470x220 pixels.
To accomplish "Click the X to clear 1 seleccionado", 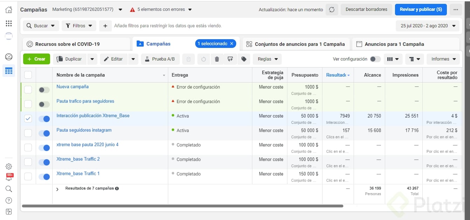I will coord(231,44).
